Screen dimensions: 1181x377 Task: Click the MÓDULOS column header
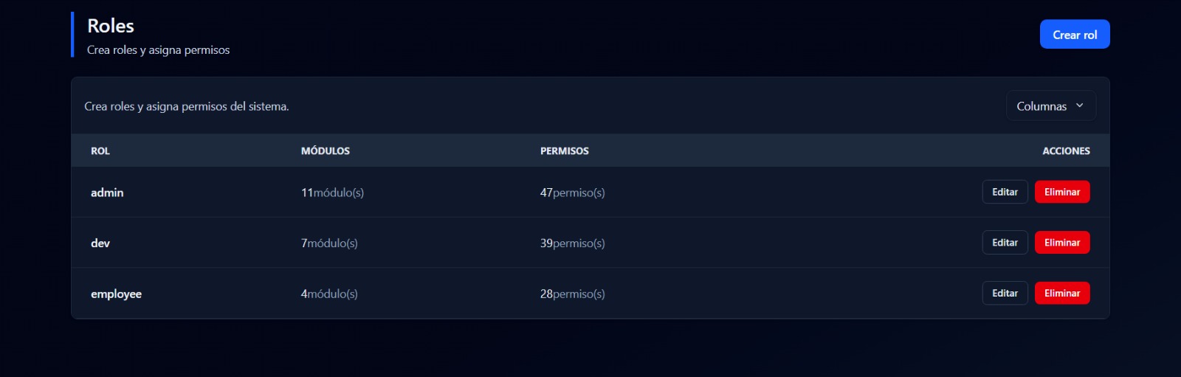pyautogui.click(x=326, y=151)
